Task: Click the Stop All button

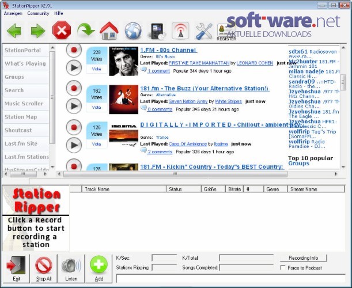Action: (44, 269)
